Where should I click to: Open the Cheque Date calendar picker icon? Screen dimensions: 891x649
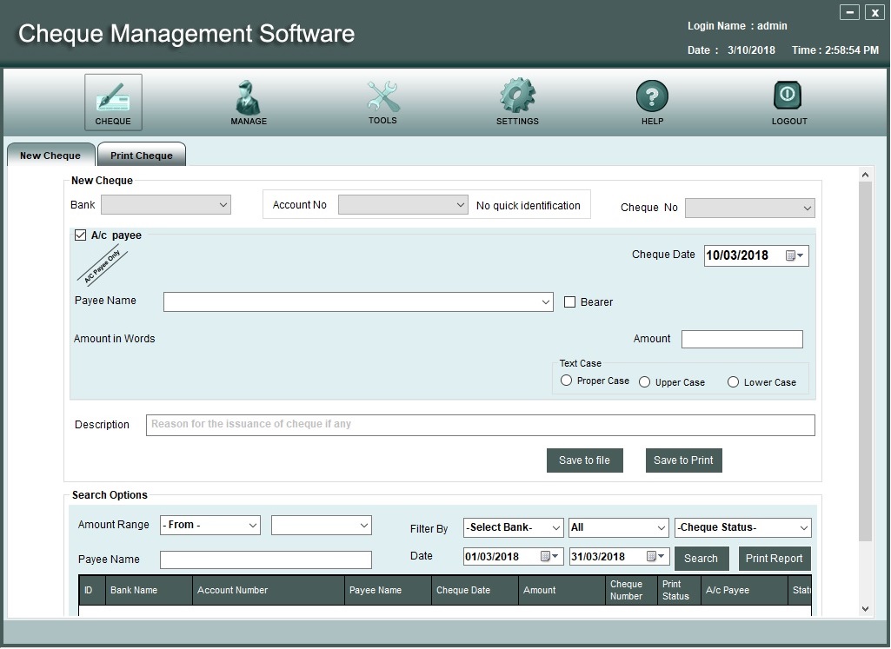click(x=791, y=255)
